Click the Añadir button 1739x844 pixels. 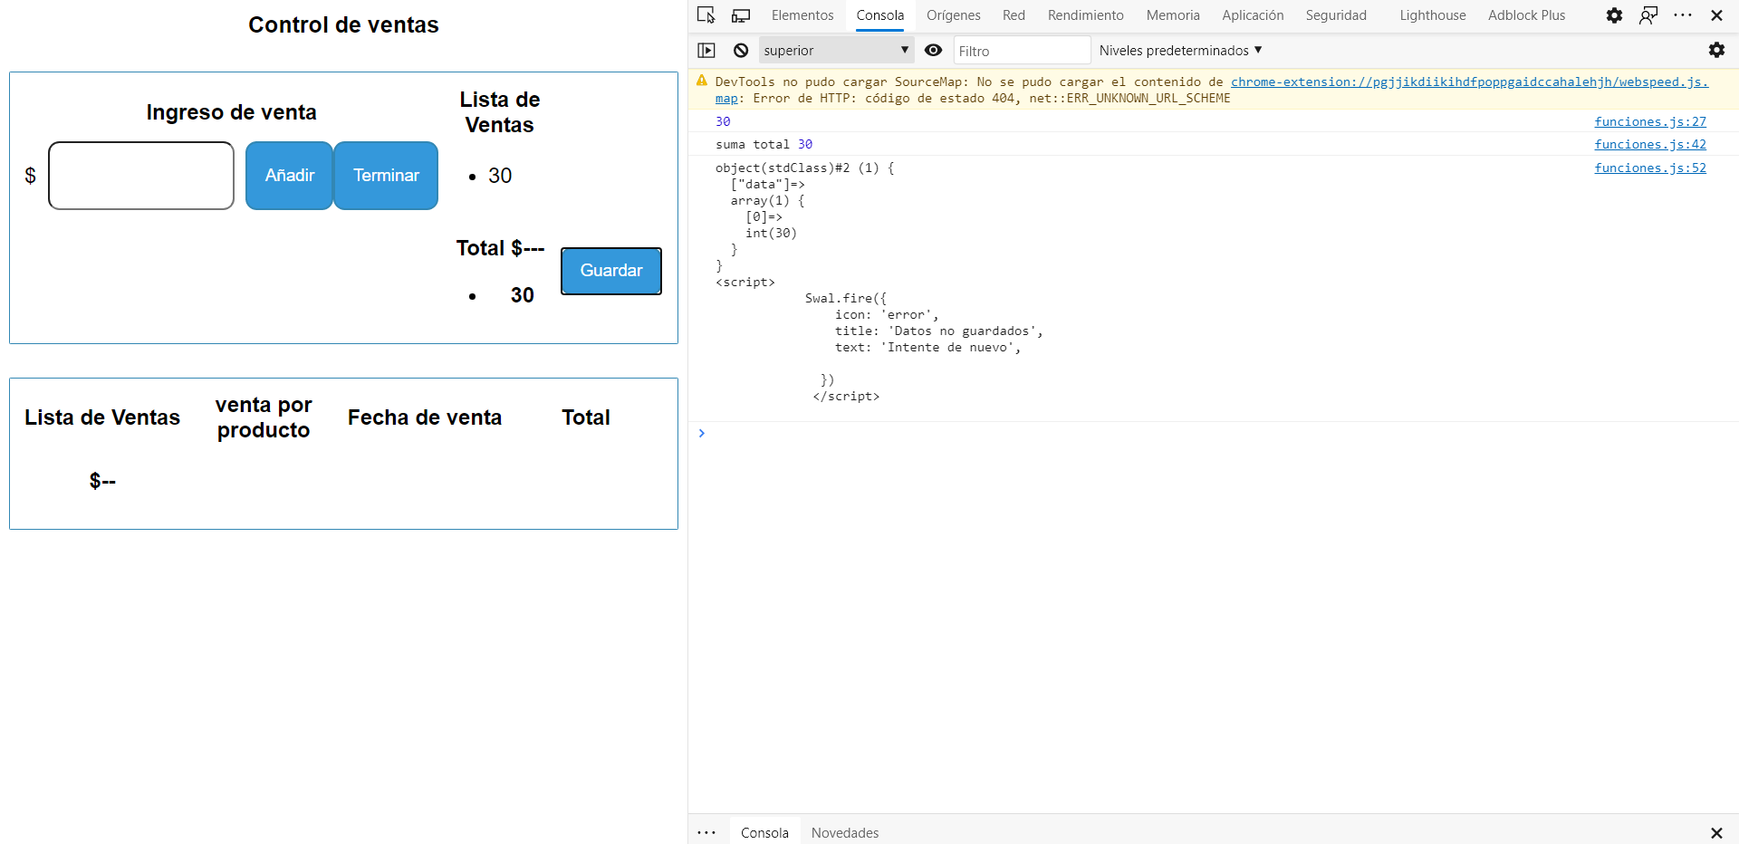click(x=289, y=176)
